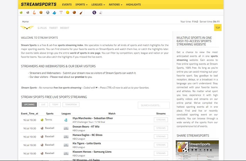The height and width of the screenshot is (161, 246).
Task: Click league placeholder icon in Hanwa Eagles row
Action: click(x=66, y=137)
